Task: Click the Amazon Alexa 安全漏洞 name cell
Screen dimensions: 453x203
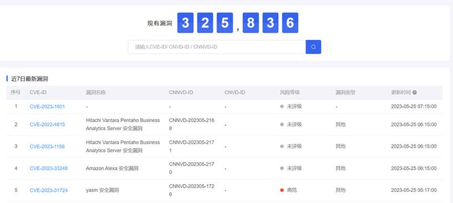Action: click(x=112, y=168)
